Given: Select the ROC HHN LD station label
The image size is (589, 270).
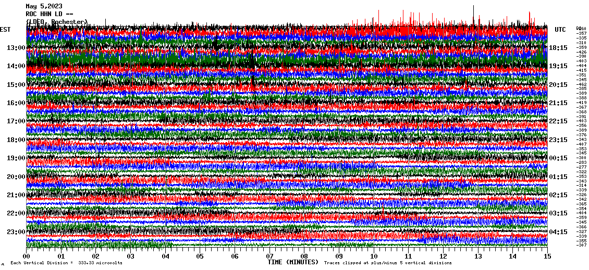Looking at the screenshot, I should click(50, 14).
